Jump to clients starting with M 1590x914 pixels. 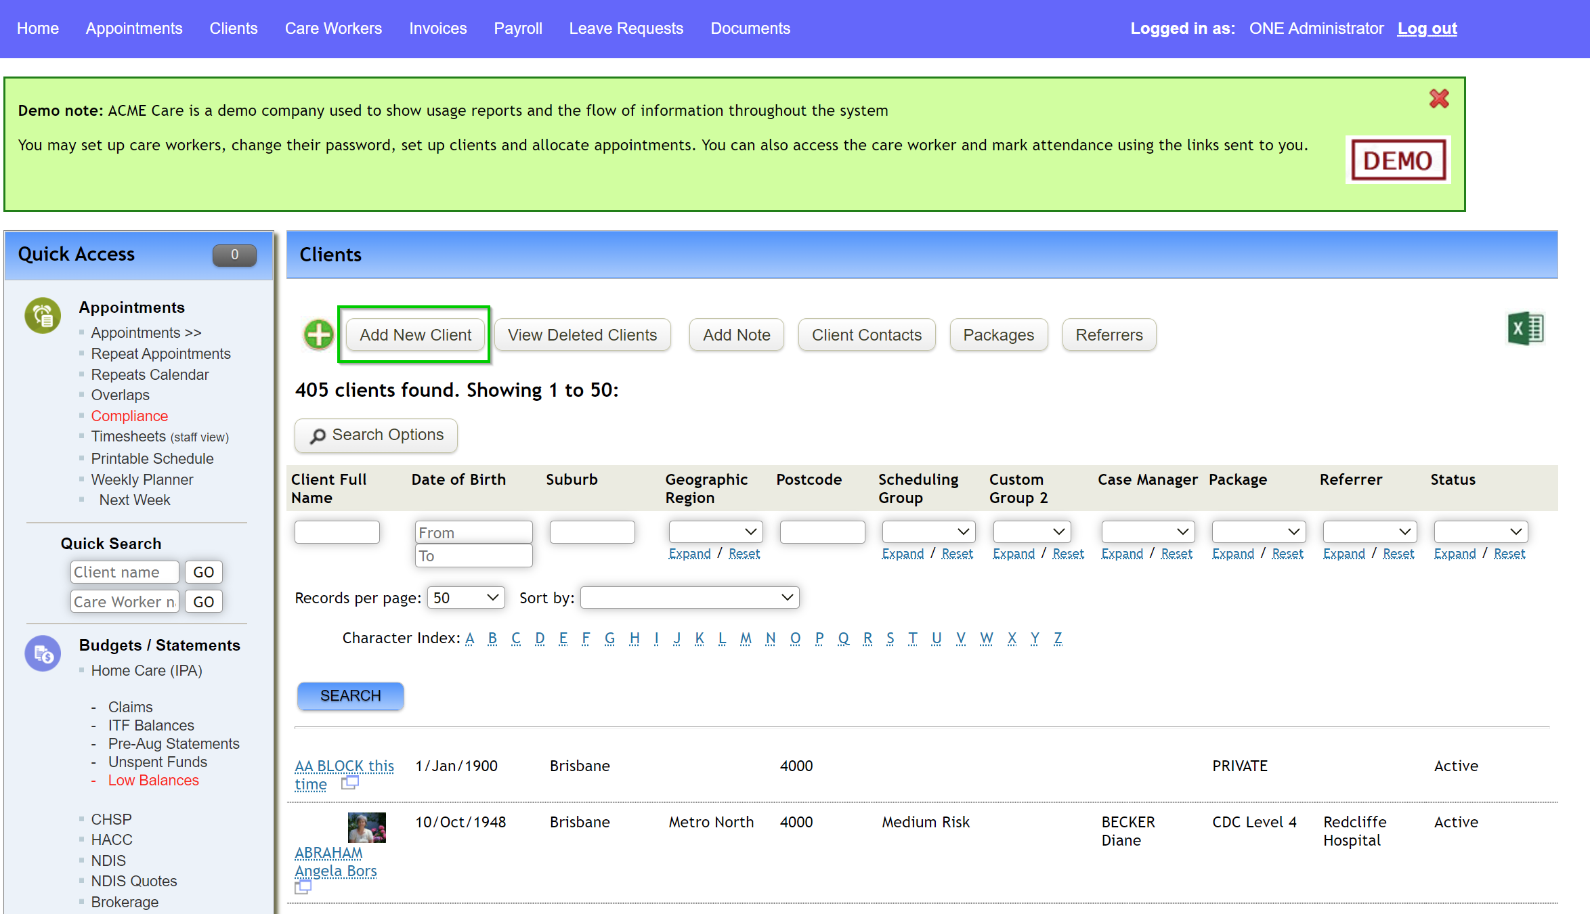pyautogui.click(x=746, y=638)
